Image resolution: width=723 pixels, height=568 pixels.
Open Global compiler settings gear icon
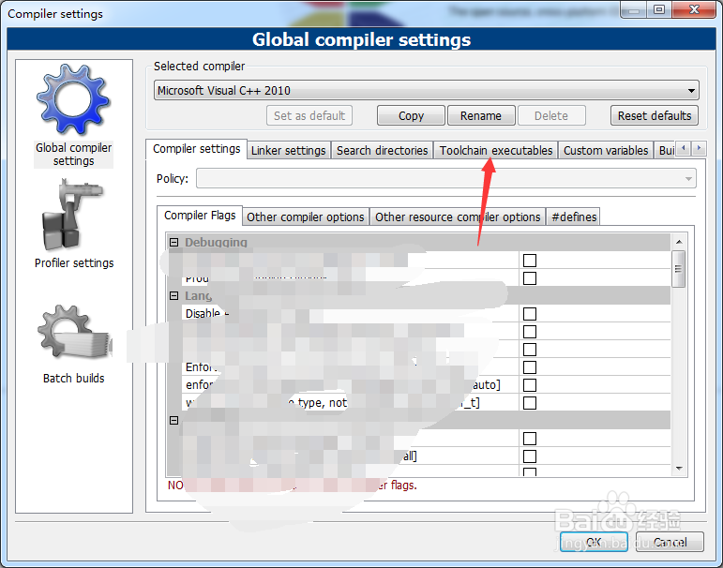(x=73, y=99)
